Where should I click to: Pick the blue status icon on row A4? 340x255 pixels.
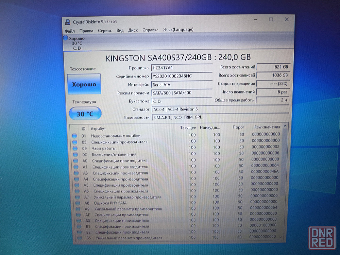[76, 179]
